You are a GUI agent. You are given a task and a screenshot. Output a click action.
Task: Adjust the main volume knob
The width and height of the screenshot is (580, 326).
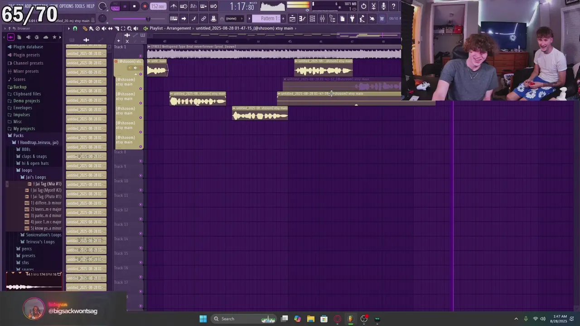(102, 6)
